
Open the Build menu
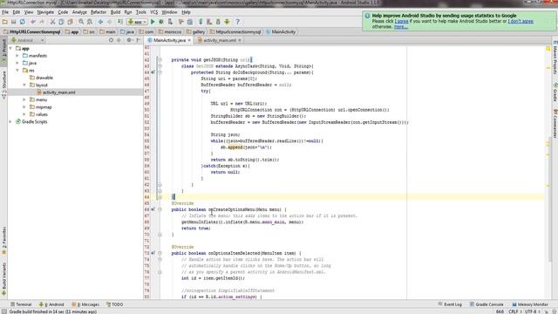click(115, 12)
